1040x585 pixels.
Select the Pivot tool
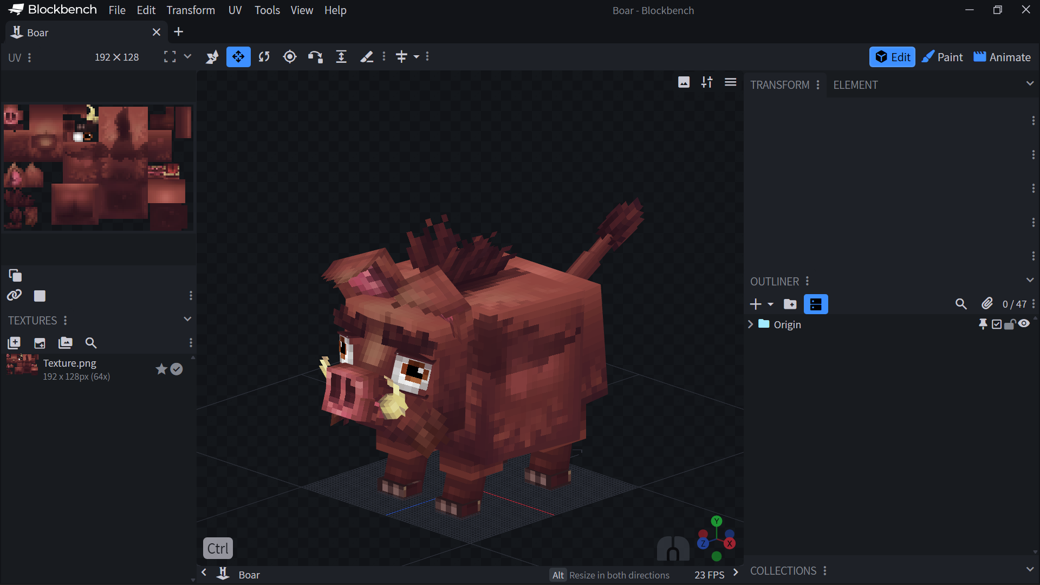pyautogui.click(x=290, y=57)
